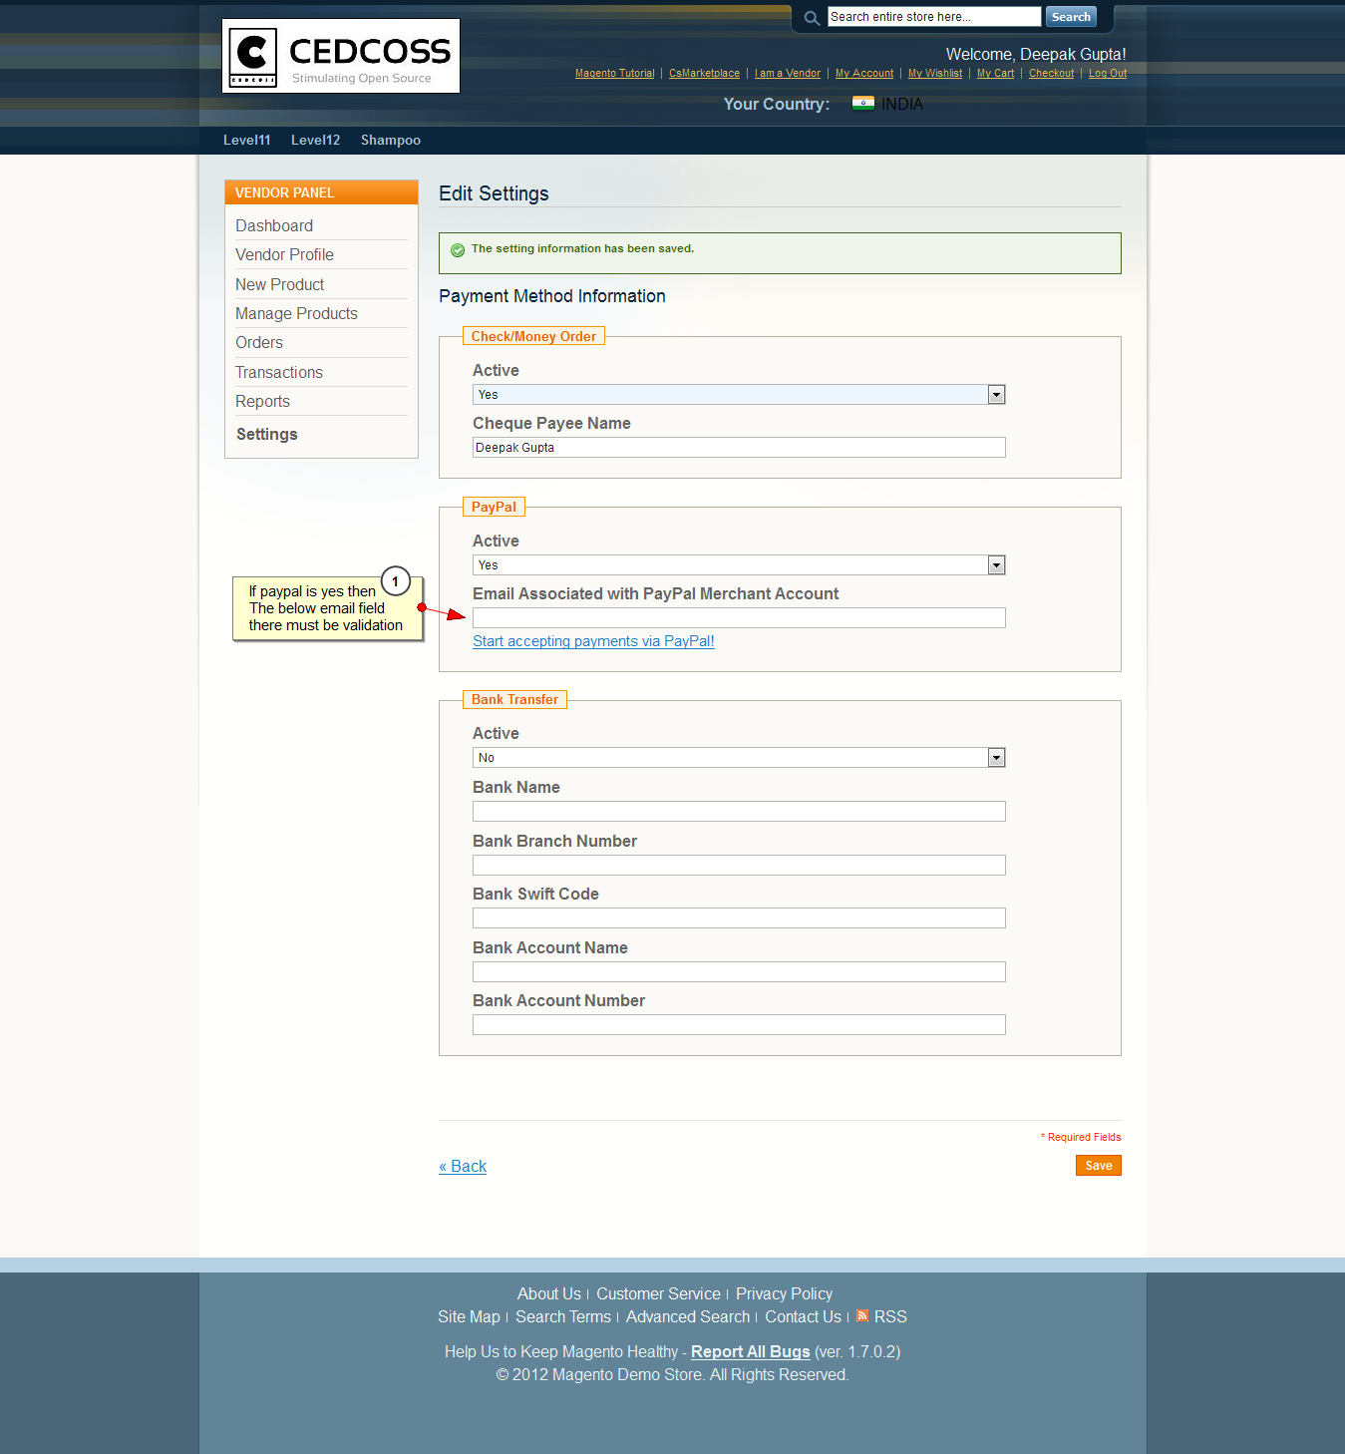
Task: Open Bank Transfer Active dropdown
Action: tap(739, 758)
